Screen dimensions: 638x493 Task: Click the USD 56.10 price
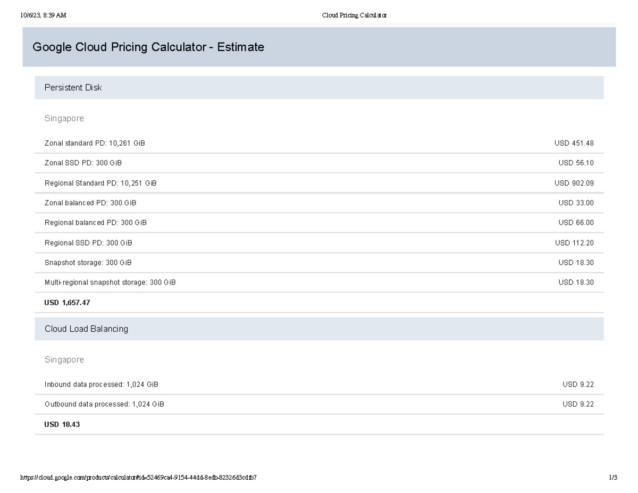point(576,163)
